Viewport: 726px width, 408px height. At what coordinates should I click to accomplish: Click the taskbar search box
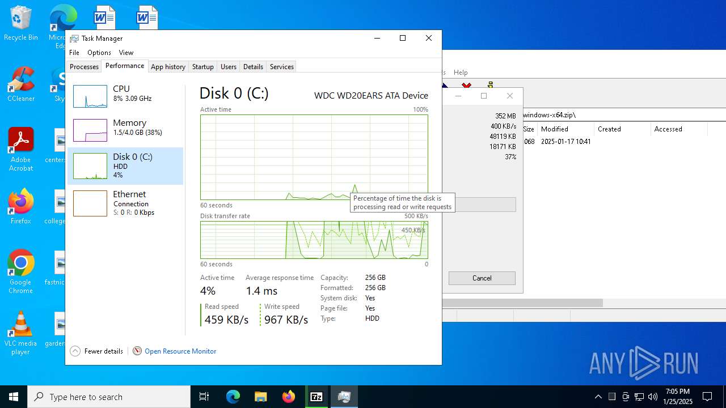(x=109, y=397)
